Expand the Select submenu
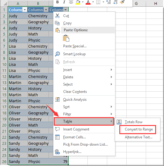This screenshot has height=166, width=164. point(84,84)
